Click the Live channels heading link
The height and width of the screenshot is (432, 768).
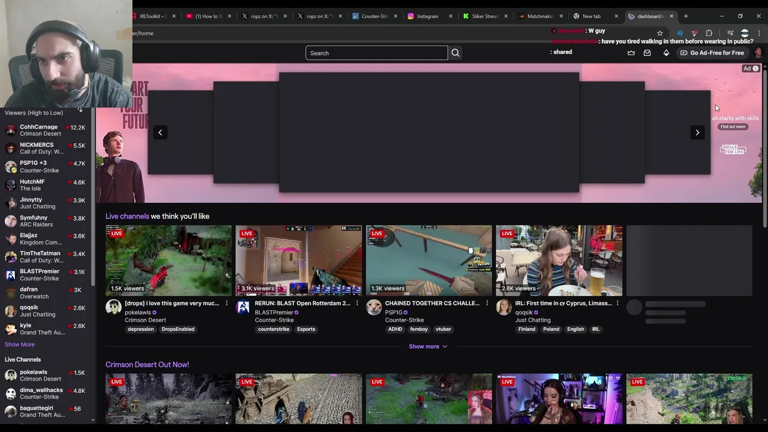click(127, 216)
